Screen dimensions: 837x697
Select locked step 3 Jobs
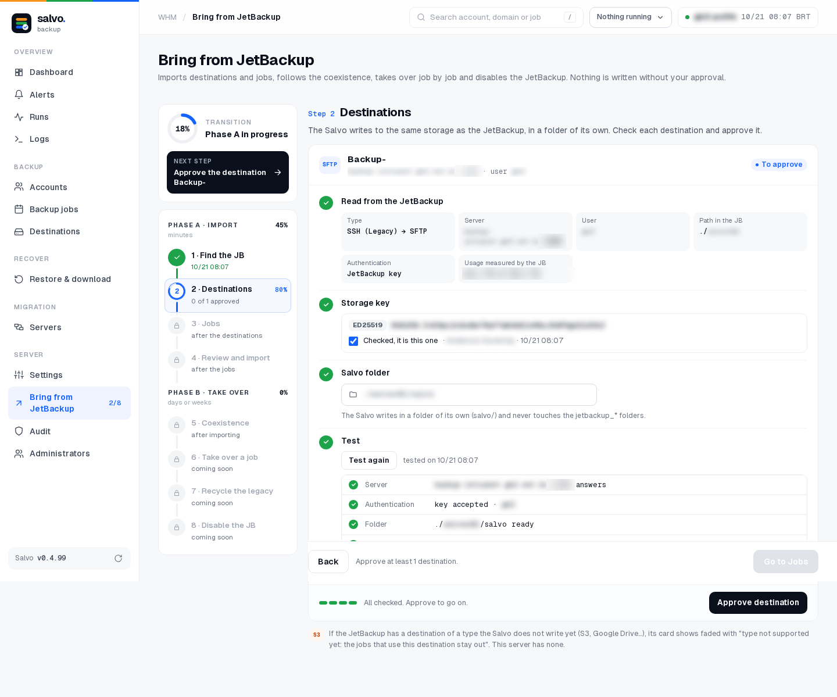tap(228, 329)
